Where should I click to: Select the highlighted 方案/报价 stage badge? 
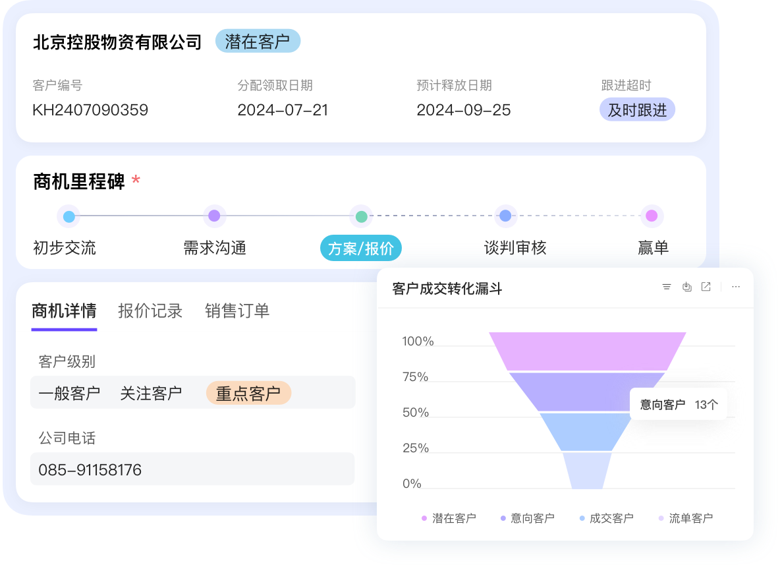tap(360, 248)
